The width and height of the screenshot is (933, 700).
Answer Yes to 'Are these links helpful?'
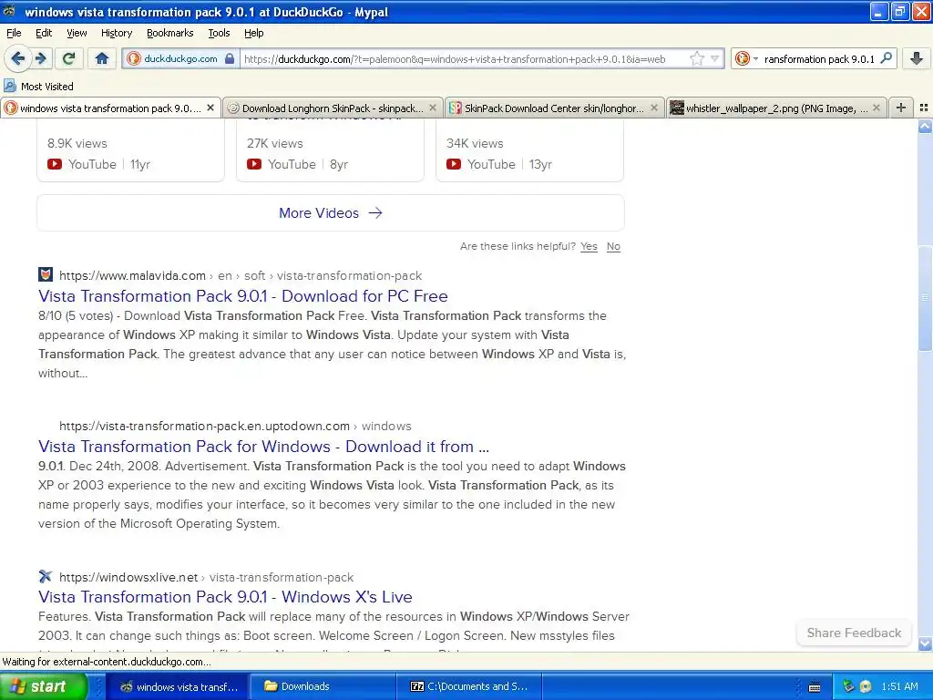tap(590, 246)
